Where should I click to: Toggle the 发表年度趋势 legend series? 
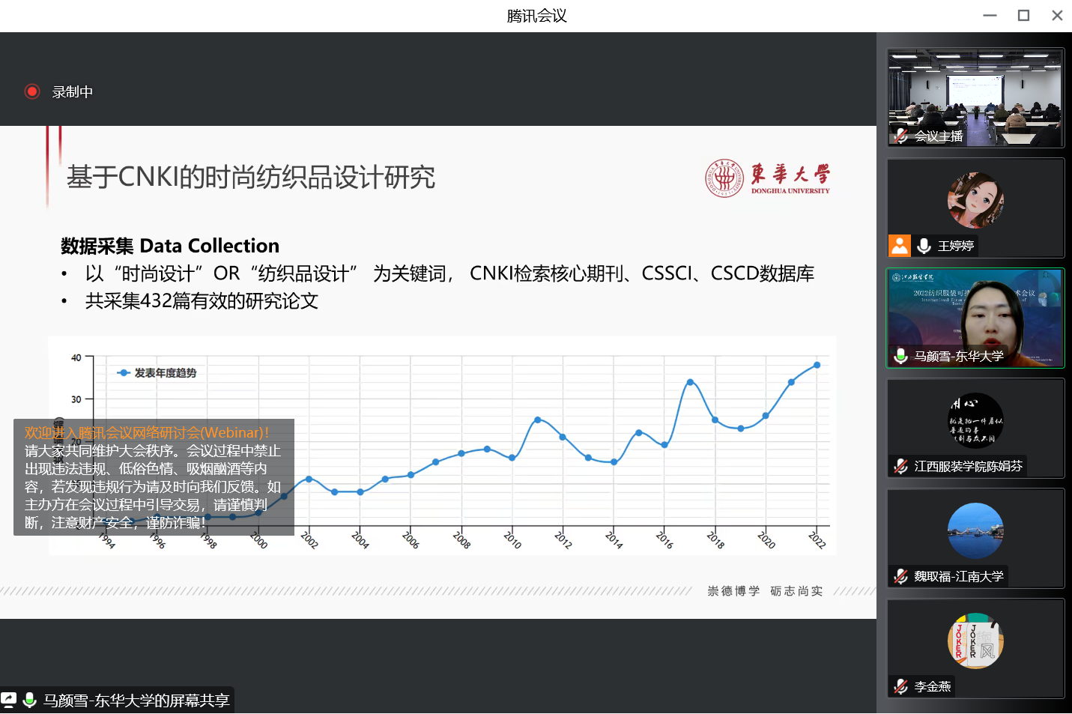pyautogui.click(x=157, y=373)
